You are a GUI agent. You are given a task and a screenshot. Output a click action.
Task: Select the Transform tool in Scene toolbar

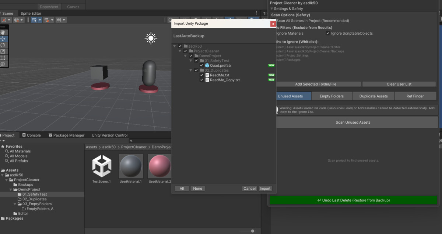tap(3, 64)
